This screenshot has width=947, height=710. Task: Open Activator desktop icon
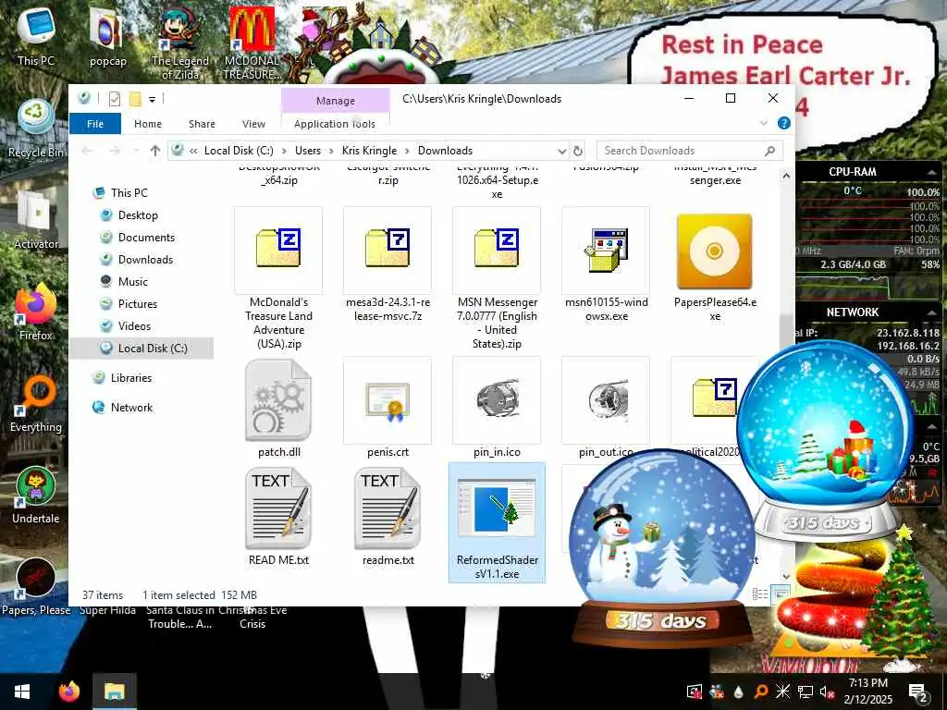tap(36, 220)
